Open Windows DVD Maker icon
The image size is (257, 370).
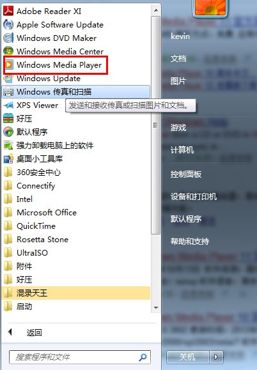(8, 38)
